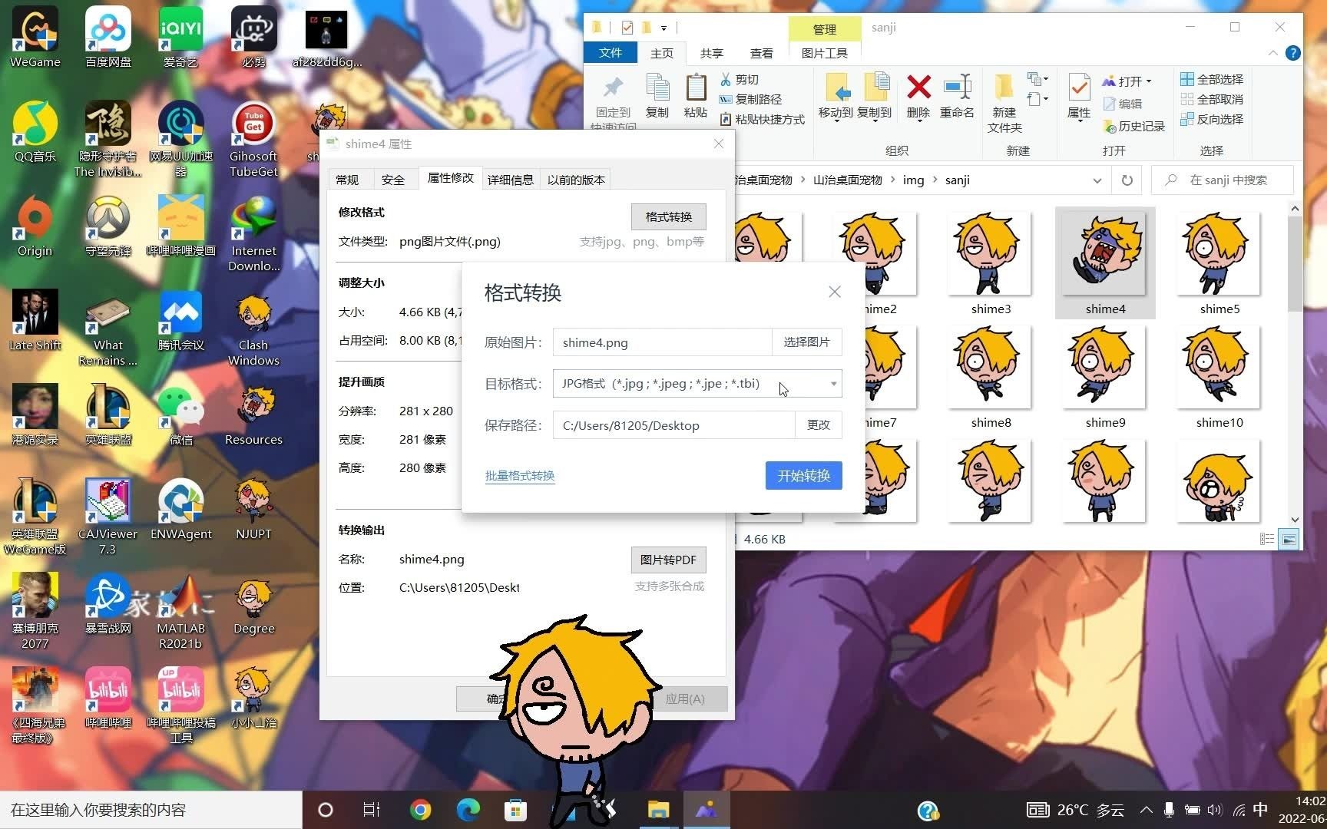The height and width of the screenshot is (829, 1327).
Task: Open the 文件 tab in Explorer
Action: (x=611, y=53)
